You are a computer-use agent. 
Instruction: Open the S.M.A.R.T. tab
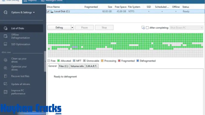[x=91, y=66]
